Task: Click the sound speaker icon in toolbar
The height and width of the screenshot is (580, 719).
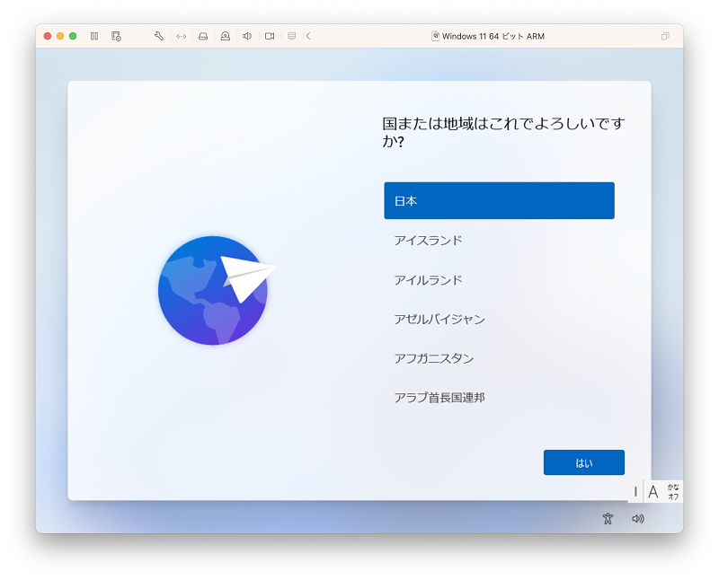Action: point(247,36)
